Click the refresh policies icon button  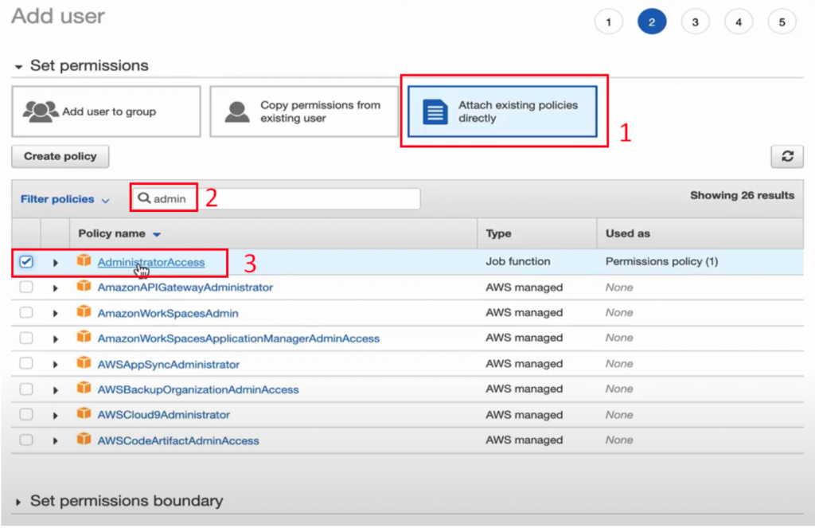787,157
